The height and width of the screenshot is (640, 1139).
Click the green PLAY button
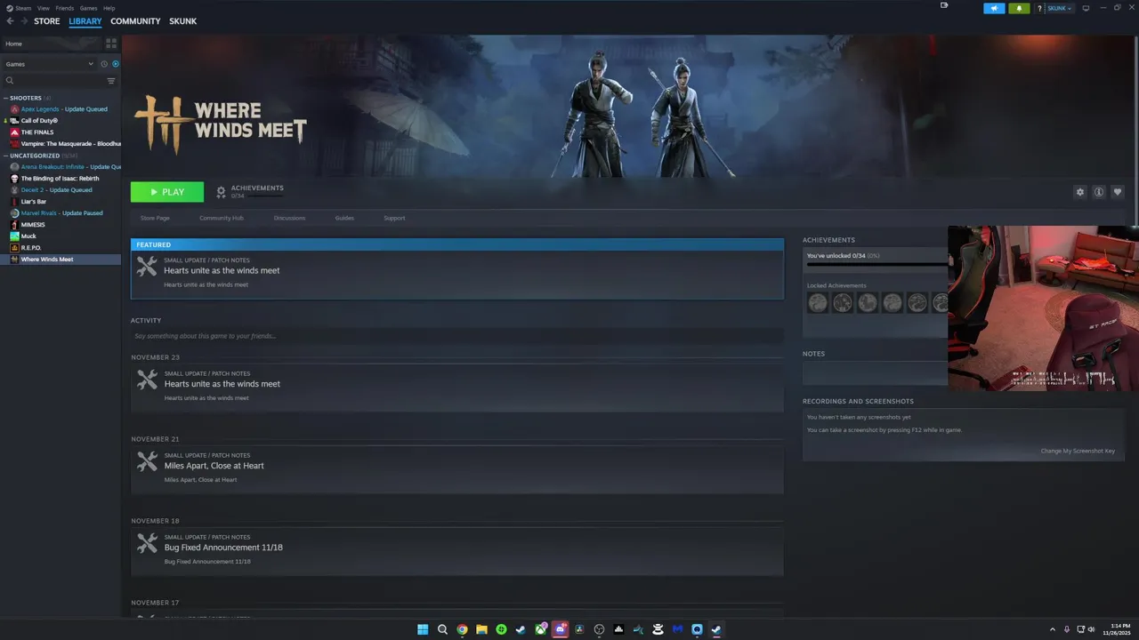pyautogui.click(x=167, y=192)
